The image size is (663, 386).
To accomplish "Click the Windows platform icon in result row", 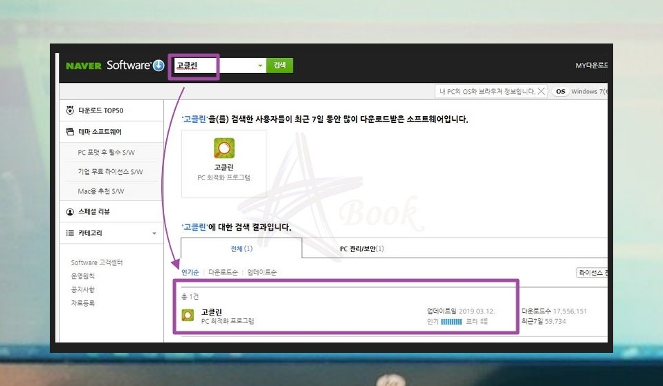I will click(484, 321).
